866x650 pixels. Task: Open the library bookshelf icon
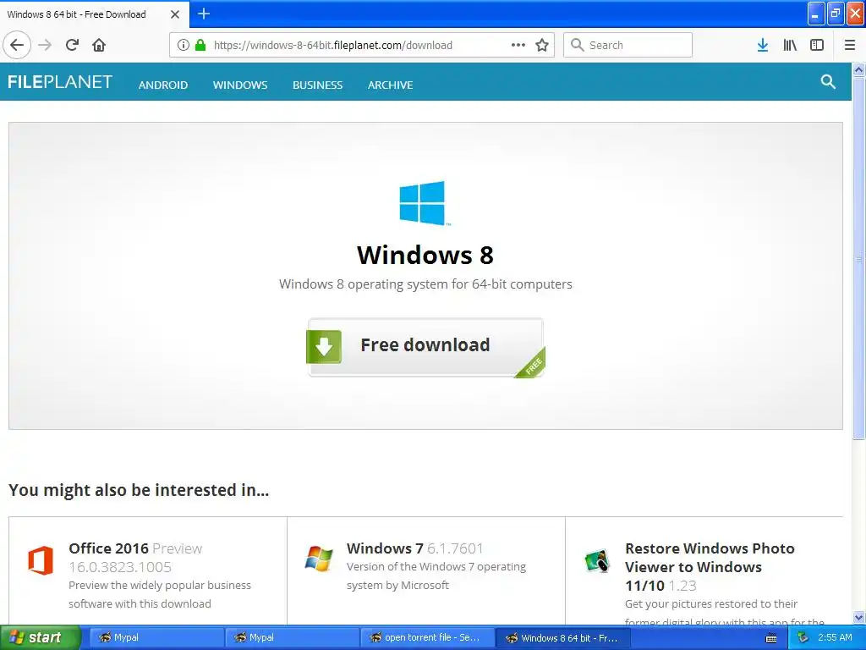pyautogui.click(x=790, y=45)
